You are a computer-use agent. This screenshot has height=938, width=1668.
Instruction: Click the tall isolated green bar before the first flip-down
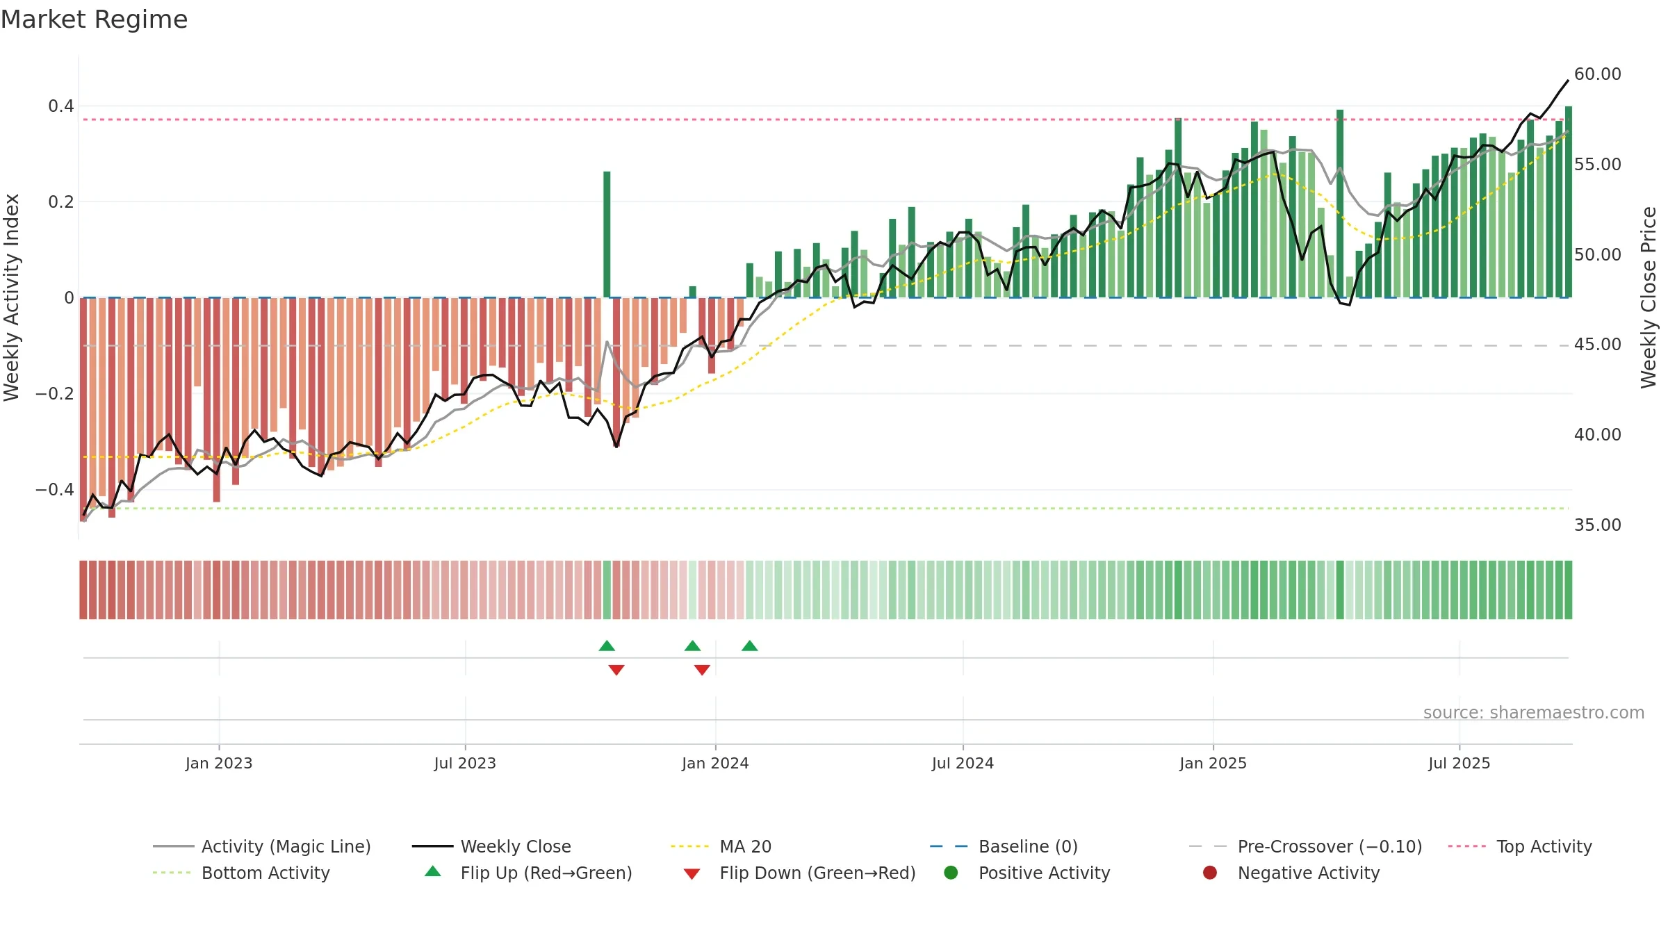607,234
